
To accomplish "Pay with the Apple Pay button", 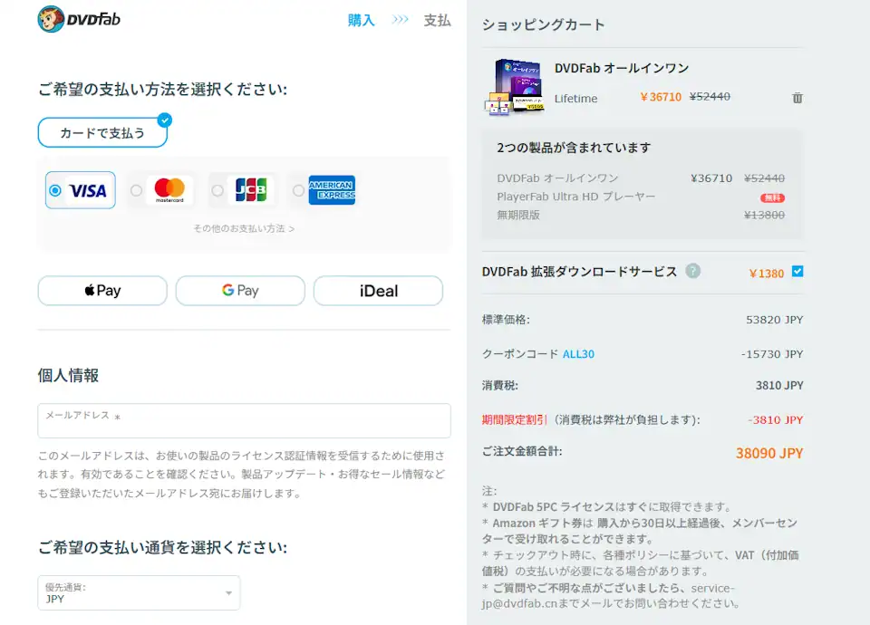I will 102,291.
